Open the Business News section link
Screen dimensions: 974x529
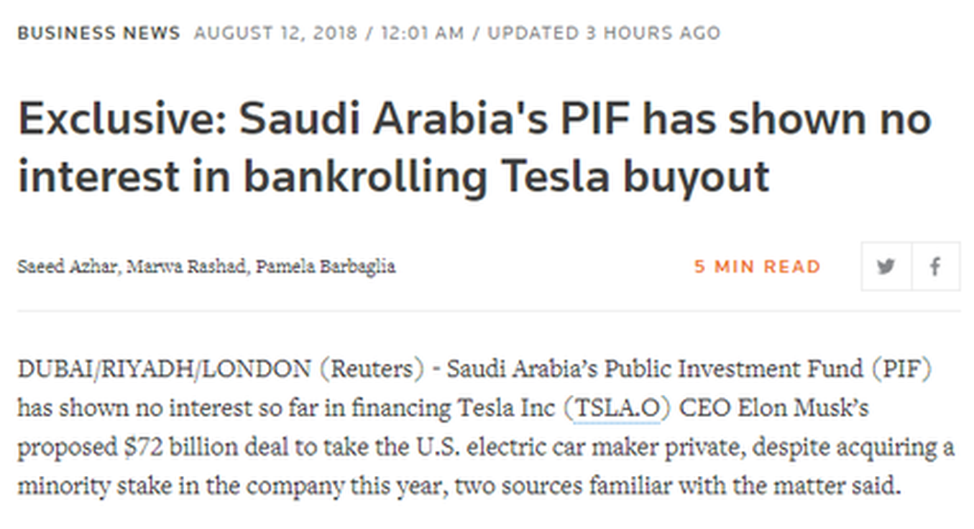[x=98, y=33]
